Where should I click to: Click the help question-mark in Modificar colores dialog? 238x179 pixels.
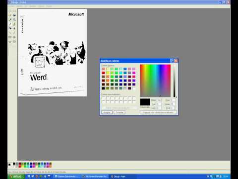pos(172,61)
